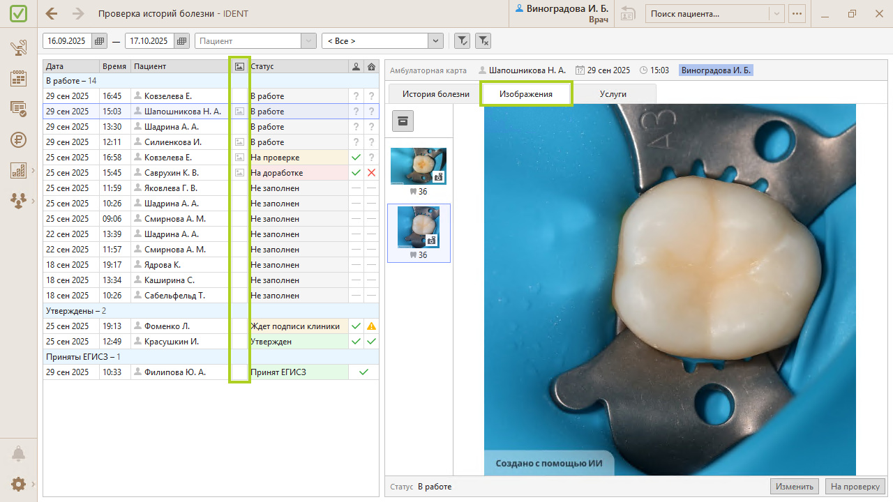Open the < Все > status dropdown
This screenshot has height=502, width=893.
click(436, 41)
